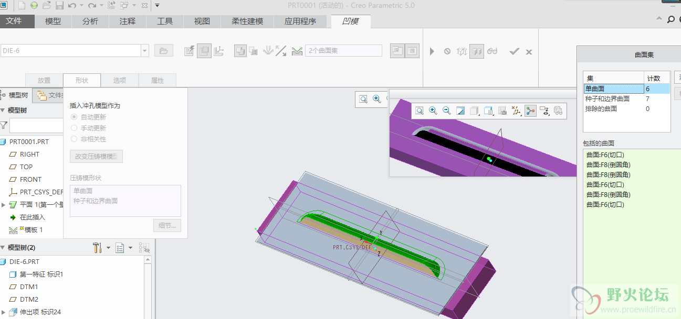Open the customize quick access toolbar arrow

point(158,6)
